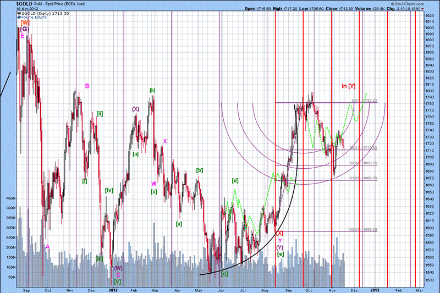This screenshot has height=293, width=440.
Task: Click the 2013 year marker on date axis
Action: pos(375,289)
